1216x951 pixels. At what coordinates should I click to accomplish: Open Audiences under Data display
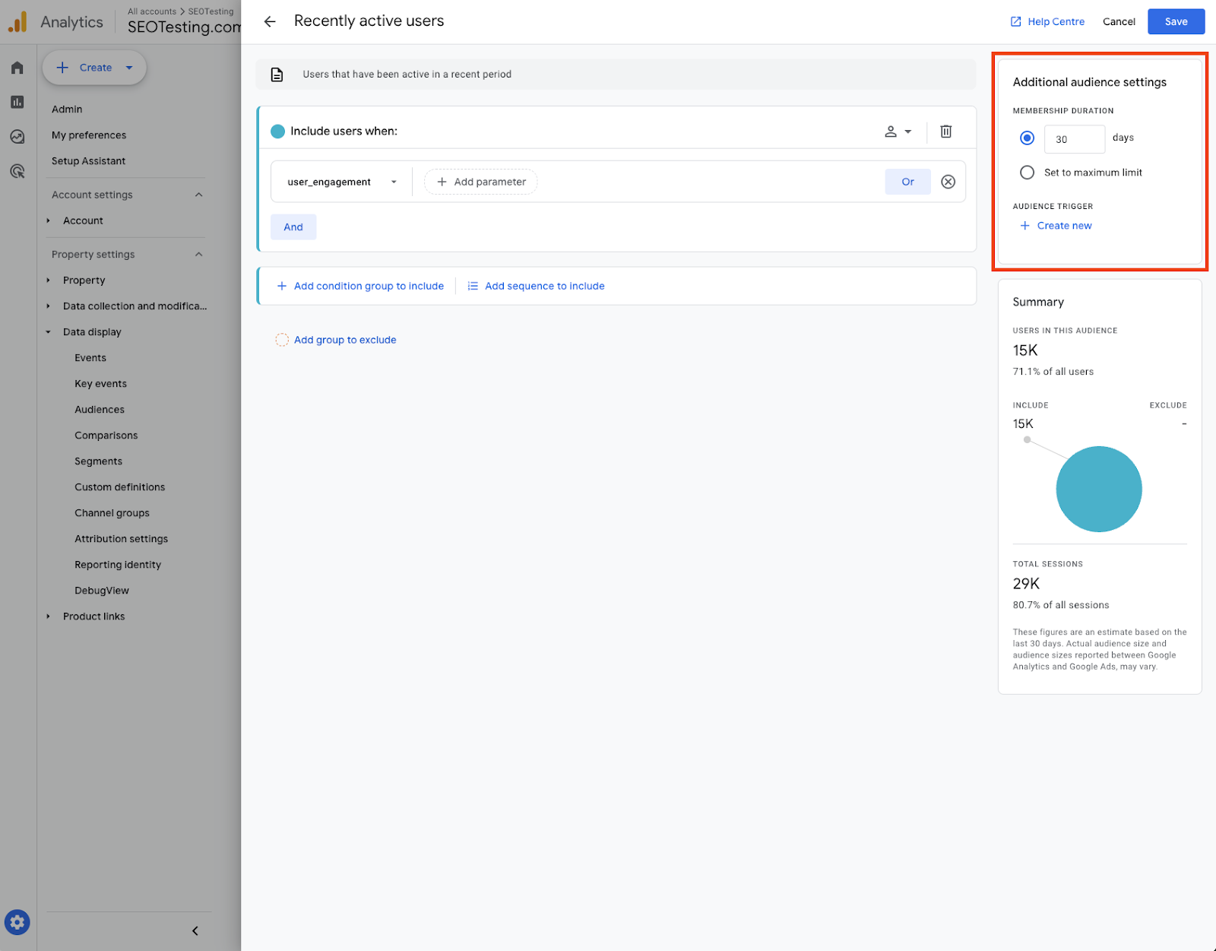pyautogui.click(x=100, y=410)
